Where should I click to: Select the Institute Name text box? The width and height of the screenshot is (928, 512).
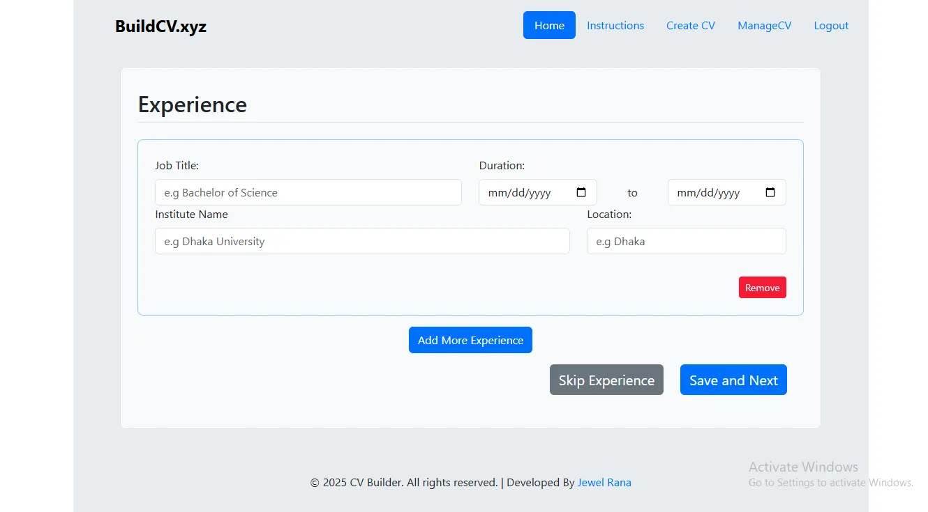(362, 242)
